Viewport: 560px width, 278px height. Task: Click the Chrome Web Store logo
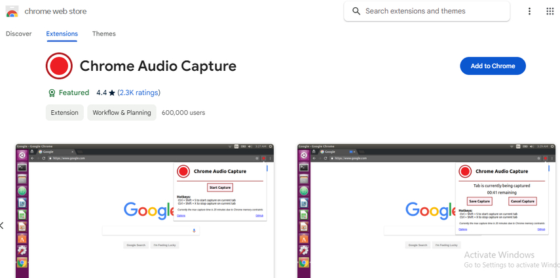click(x=12, y=11)
